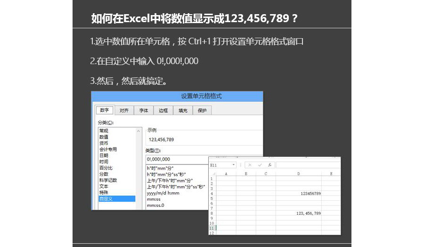
Task: Switch to the 字体 tab
Action: [x=144, y=110]
